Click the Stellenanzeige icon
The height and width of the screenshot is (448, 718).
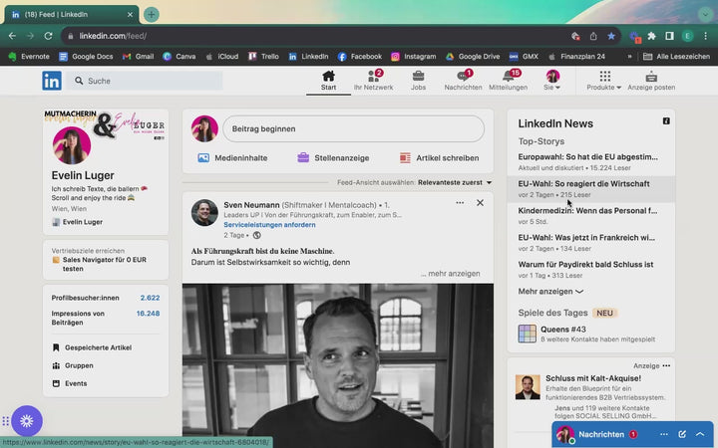click(303, 157)
